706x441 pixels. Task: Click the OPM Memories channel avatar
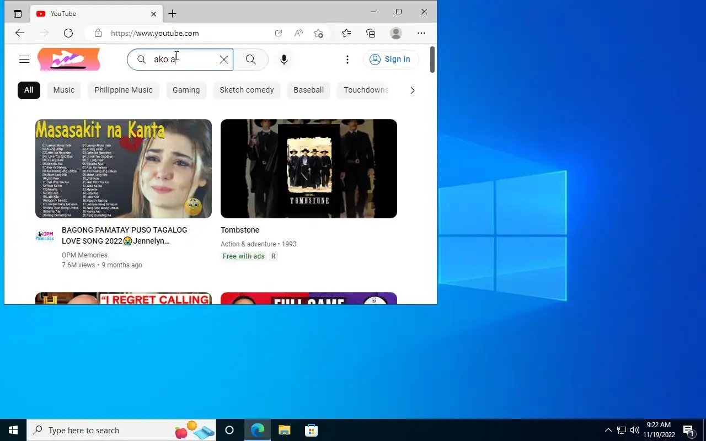coord(45,236)
